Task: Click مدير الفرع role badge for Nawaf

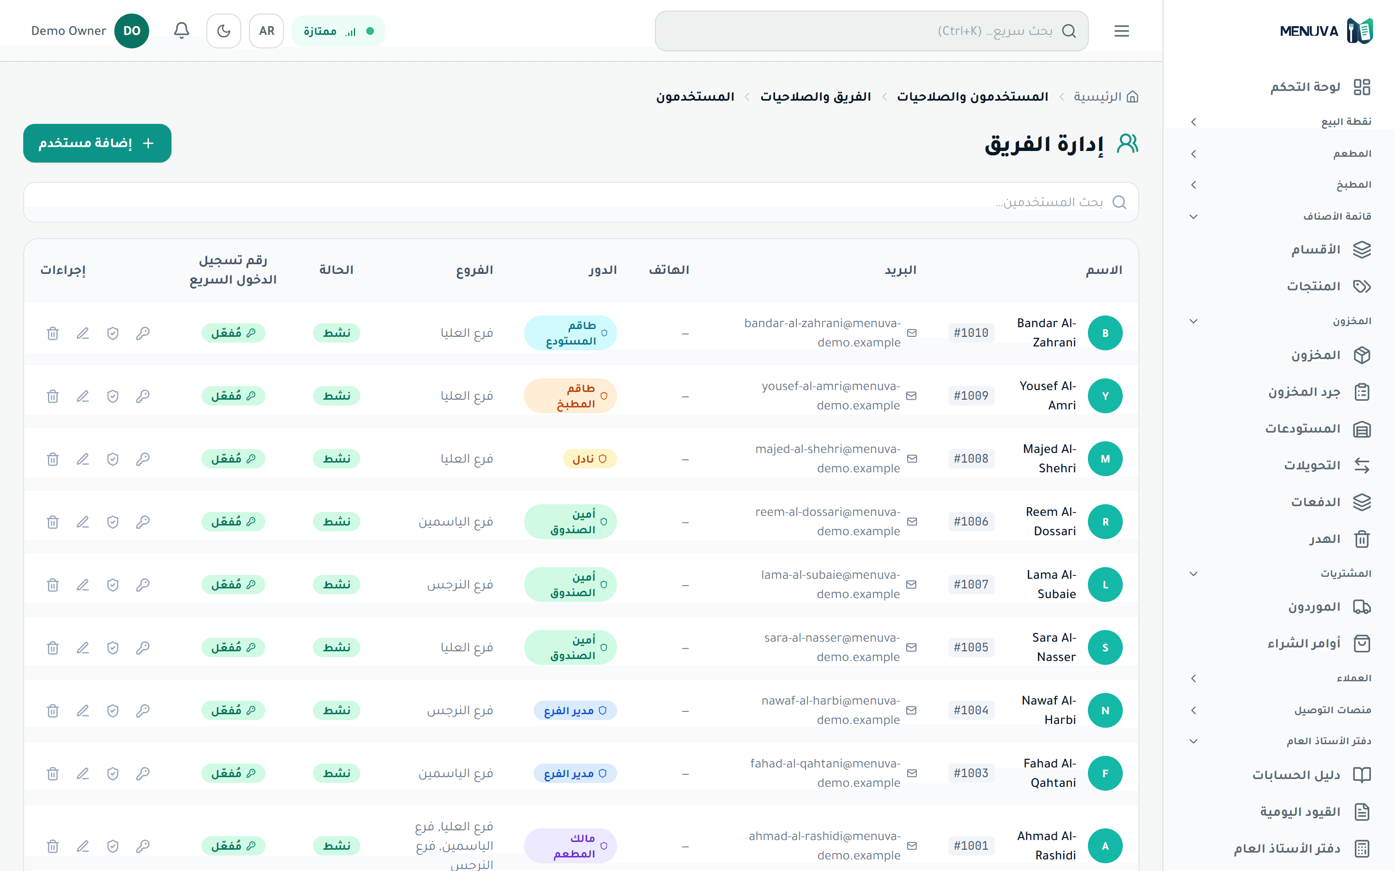Action: (x=575, y=710)
